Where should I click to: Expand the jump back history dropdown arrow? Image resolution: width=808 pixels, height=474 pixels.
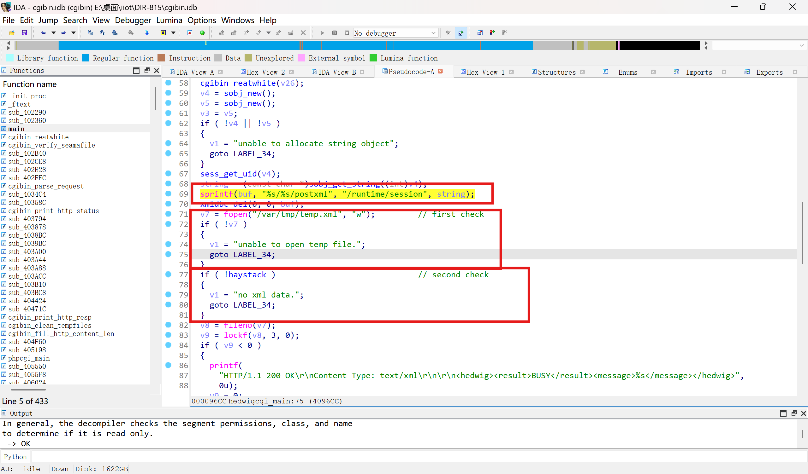[x=54, y=33]
